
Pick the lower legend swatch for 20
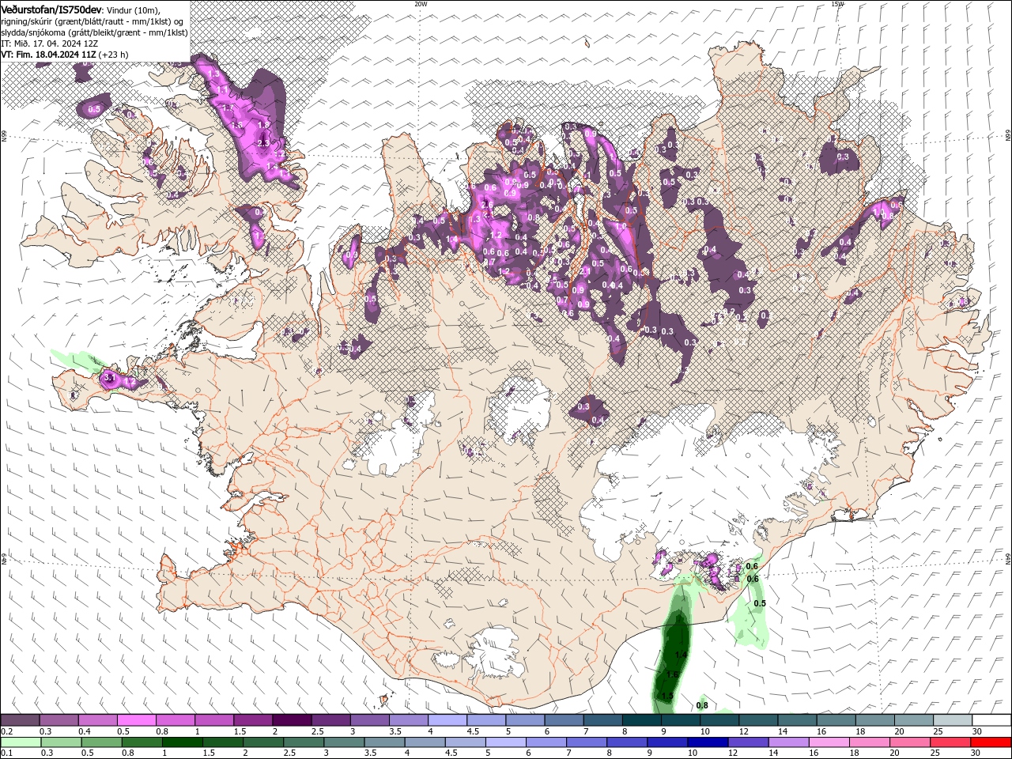tap(909, 742)
